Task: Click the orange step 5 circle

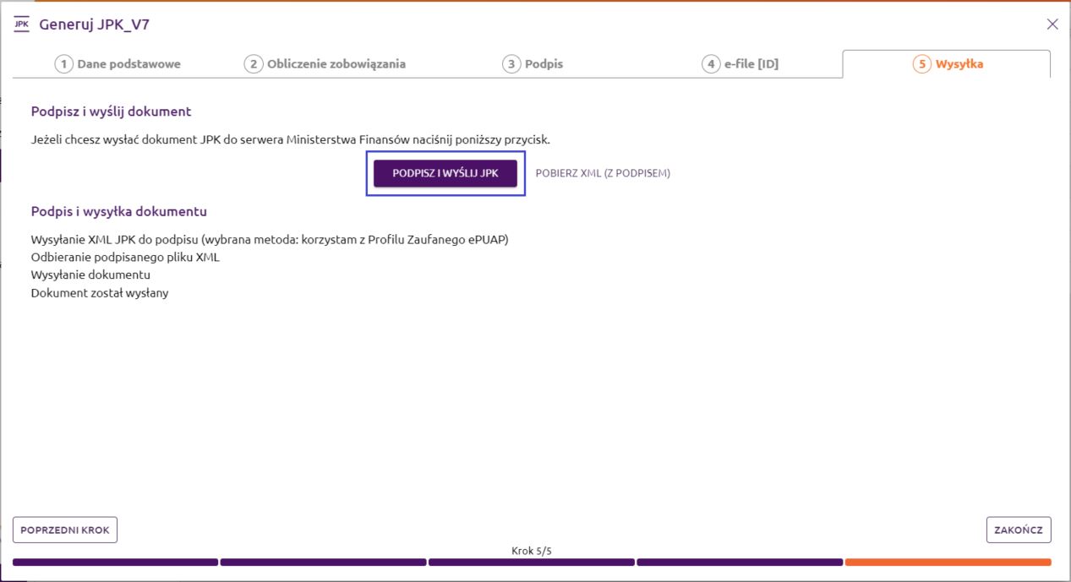Action: (921, 64)
